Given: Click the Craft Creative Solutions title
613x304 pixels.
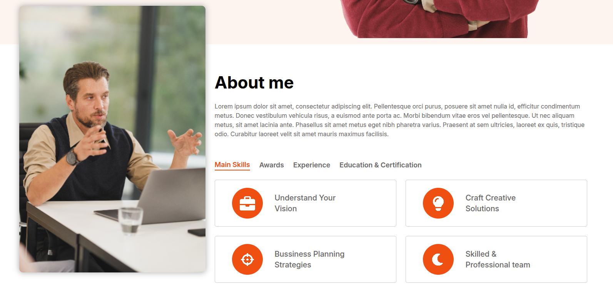Looking at the screenshot, I should (x=490, y=203).
